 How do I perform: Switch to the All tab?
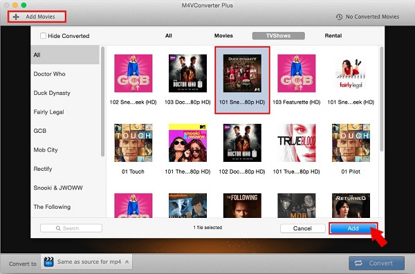pyautogui.click(x=169, y=35)
